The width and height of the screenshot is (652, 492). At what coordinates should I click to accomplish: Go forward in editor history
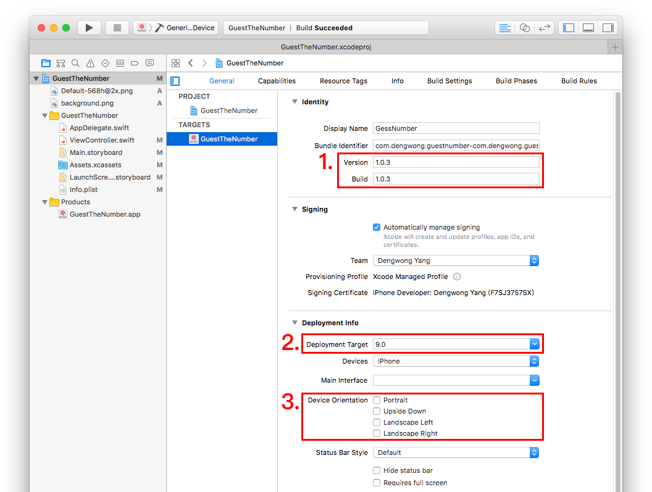(x=204, y=63)
